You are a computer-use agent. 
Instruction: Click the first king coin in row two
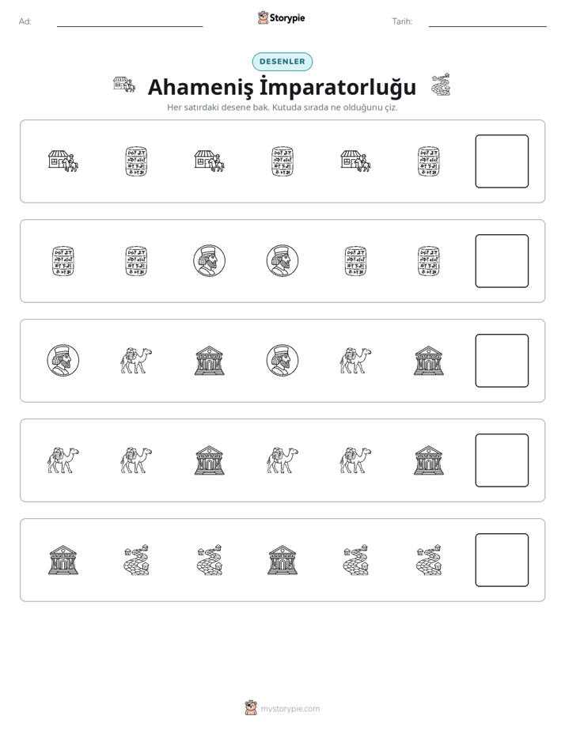coord(210,261)
